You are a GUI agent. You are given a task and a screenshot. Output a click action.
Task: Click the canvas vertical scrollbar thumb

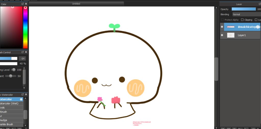point(216,69)
